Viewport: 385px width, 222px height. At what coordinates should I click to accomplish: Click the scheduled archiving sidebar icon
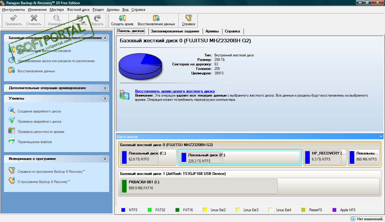click(12, 60)
